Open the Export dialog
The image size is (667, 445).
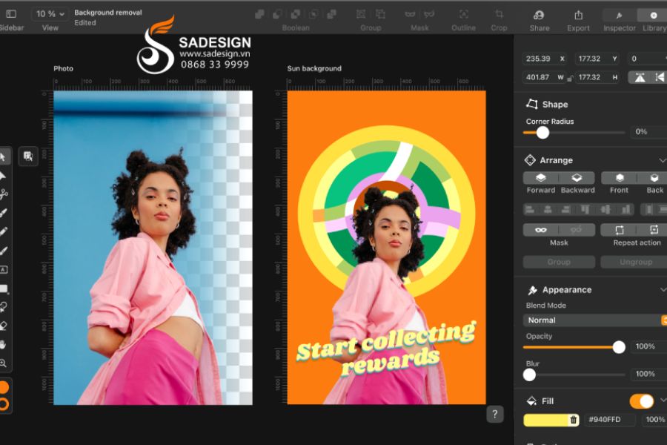579,16
